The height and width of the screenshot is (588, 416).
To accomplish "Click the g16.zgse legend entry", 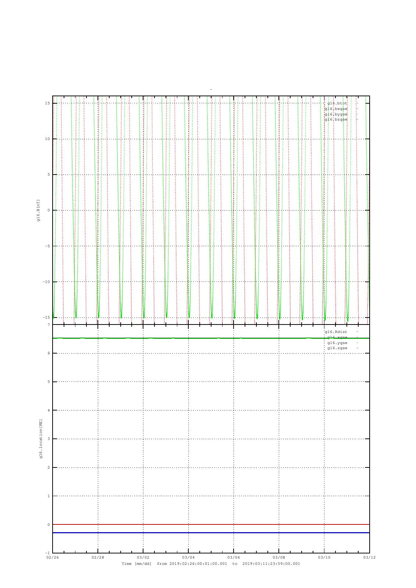I will click(337, 348).
